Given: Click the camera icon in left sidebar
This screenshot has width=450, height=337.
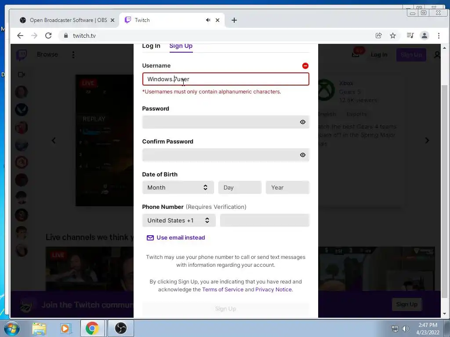Looking at the screenshot, I should [22, 75].
